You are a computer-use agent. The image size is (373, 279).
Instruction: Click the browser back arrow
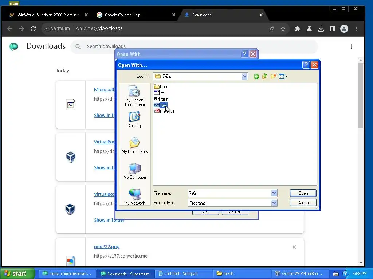pyautogui.click(x=10, y=29)
